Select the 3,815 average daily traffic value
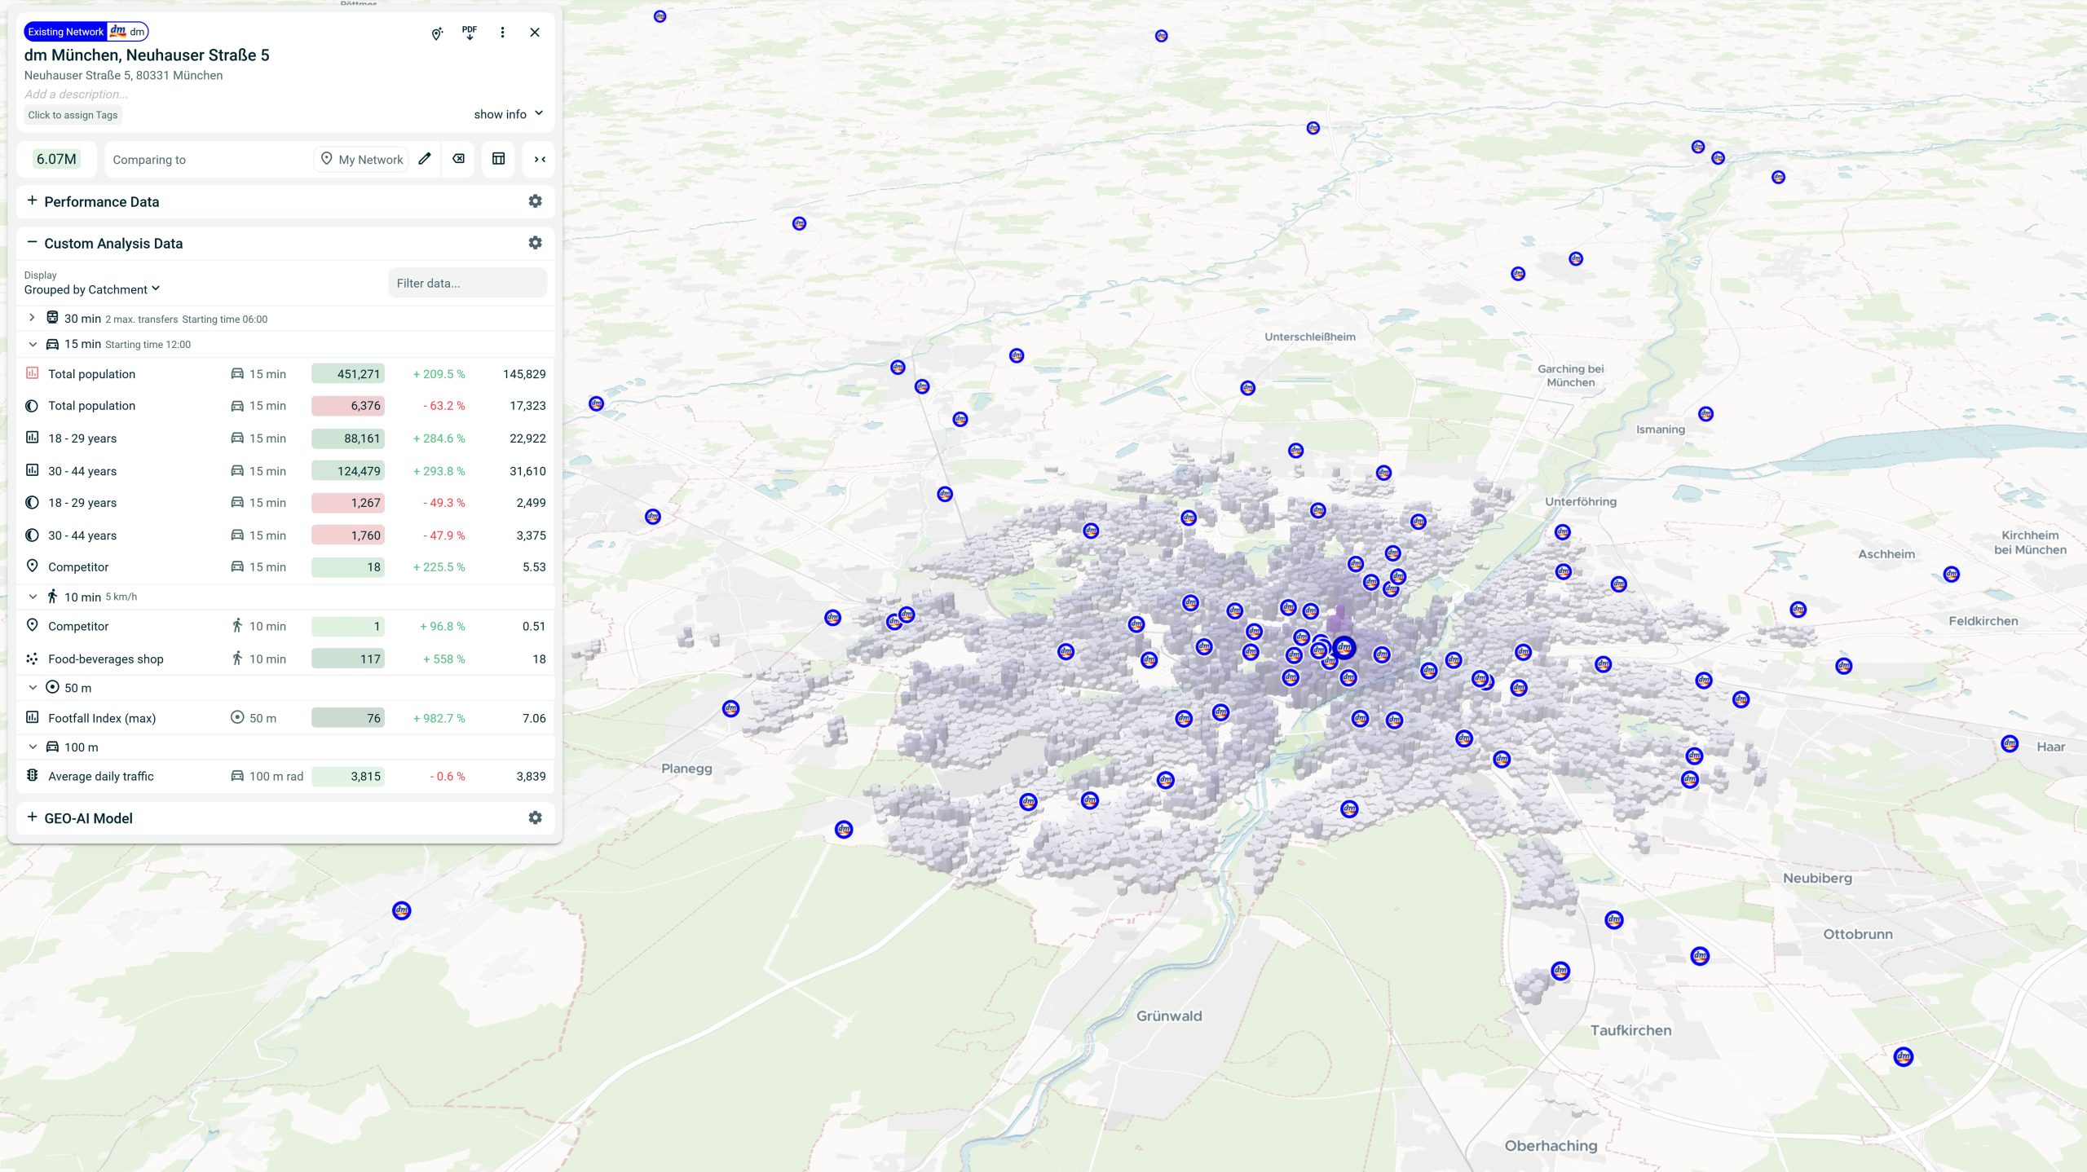2087x1172 pixels. coord(348,777)
